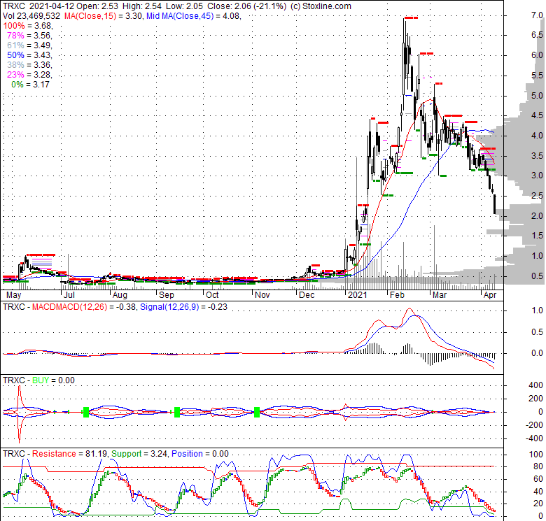Click the 'Dec' month label on time axis
Screen dimensions: 546x521
(307, 295)
